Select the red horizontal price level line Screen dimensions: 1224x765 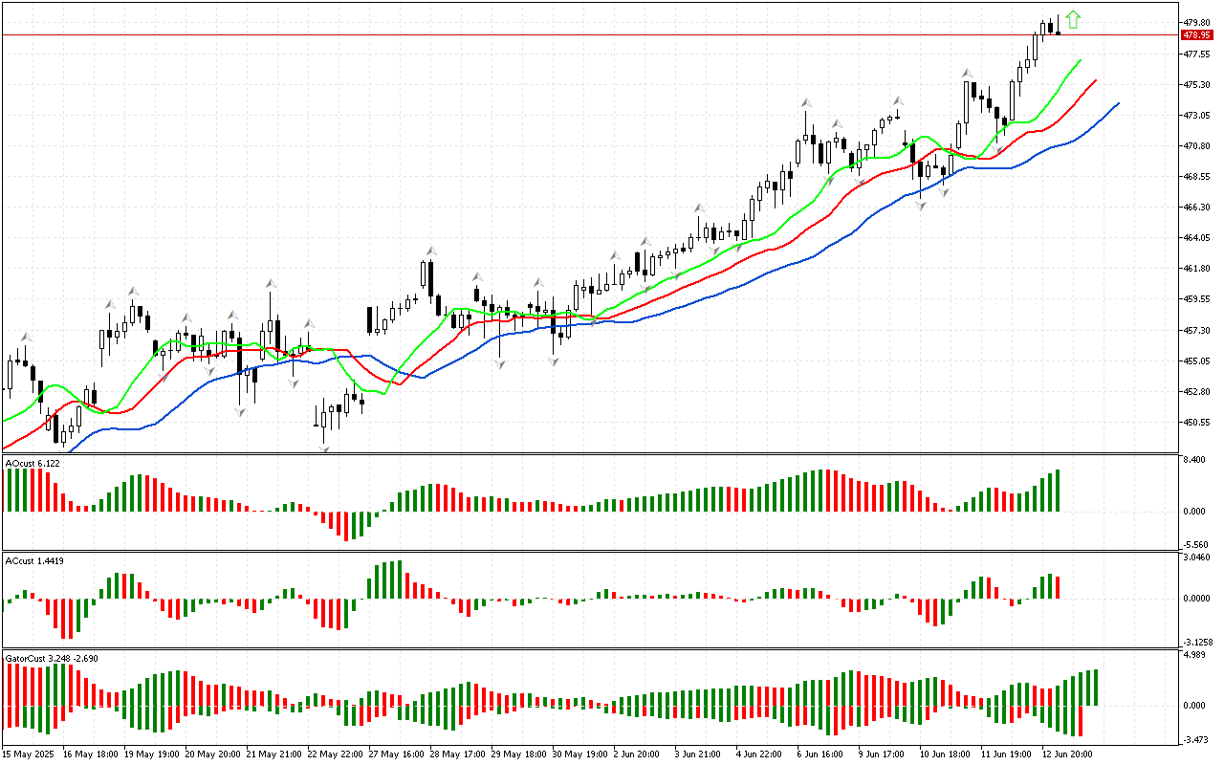pos(574,34)
